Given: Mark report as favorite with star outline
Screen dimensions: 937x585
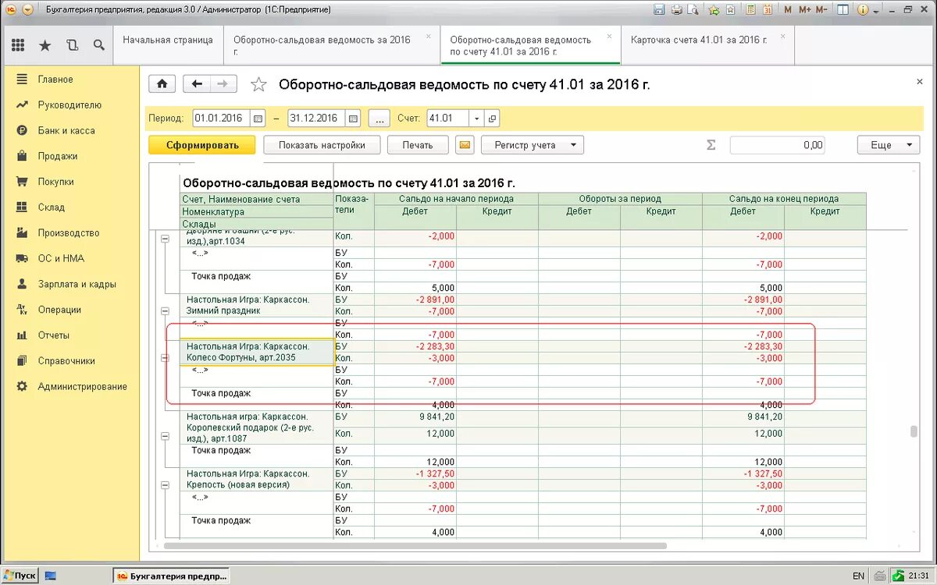Looking at the screenshot, I should (258, 85).
